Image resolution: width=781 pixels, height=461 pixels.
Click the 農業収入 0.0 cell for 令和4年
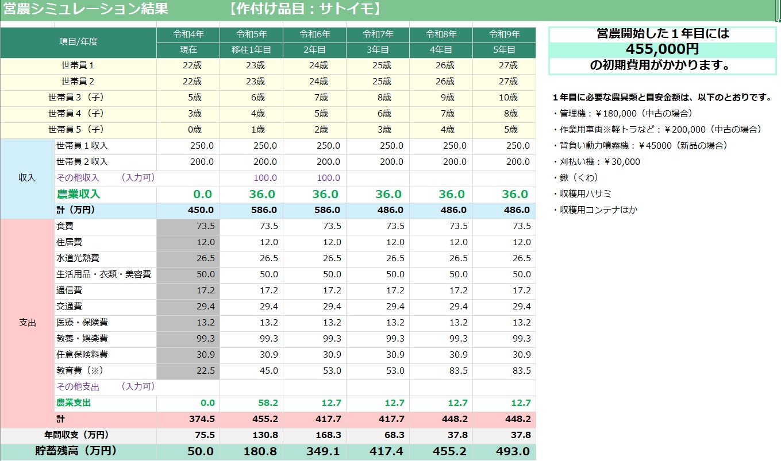[x=188, y=194]
